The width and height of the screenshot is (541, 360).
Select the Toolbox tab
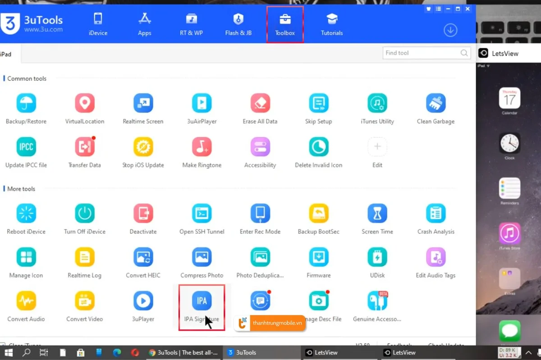point(285,24)
